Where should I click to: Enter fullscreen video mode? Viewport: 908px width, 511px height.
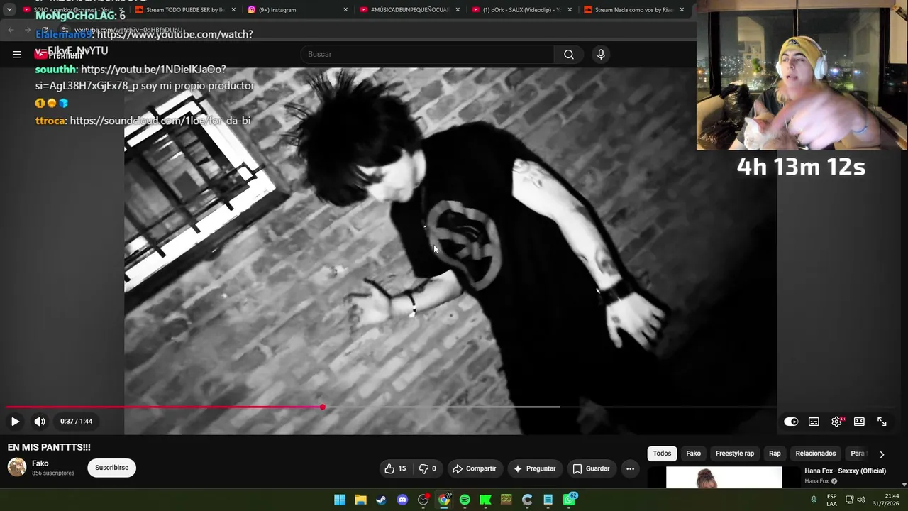pyautogui.click(x=882, y=422)
